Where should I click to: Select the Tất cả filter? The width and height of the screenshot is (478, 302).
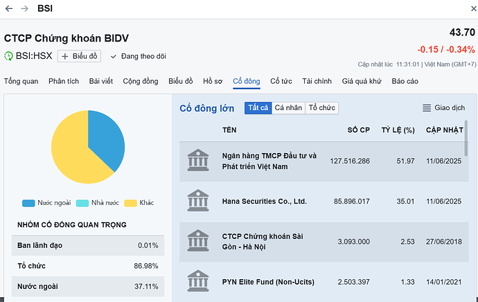(x=258, y=108)
